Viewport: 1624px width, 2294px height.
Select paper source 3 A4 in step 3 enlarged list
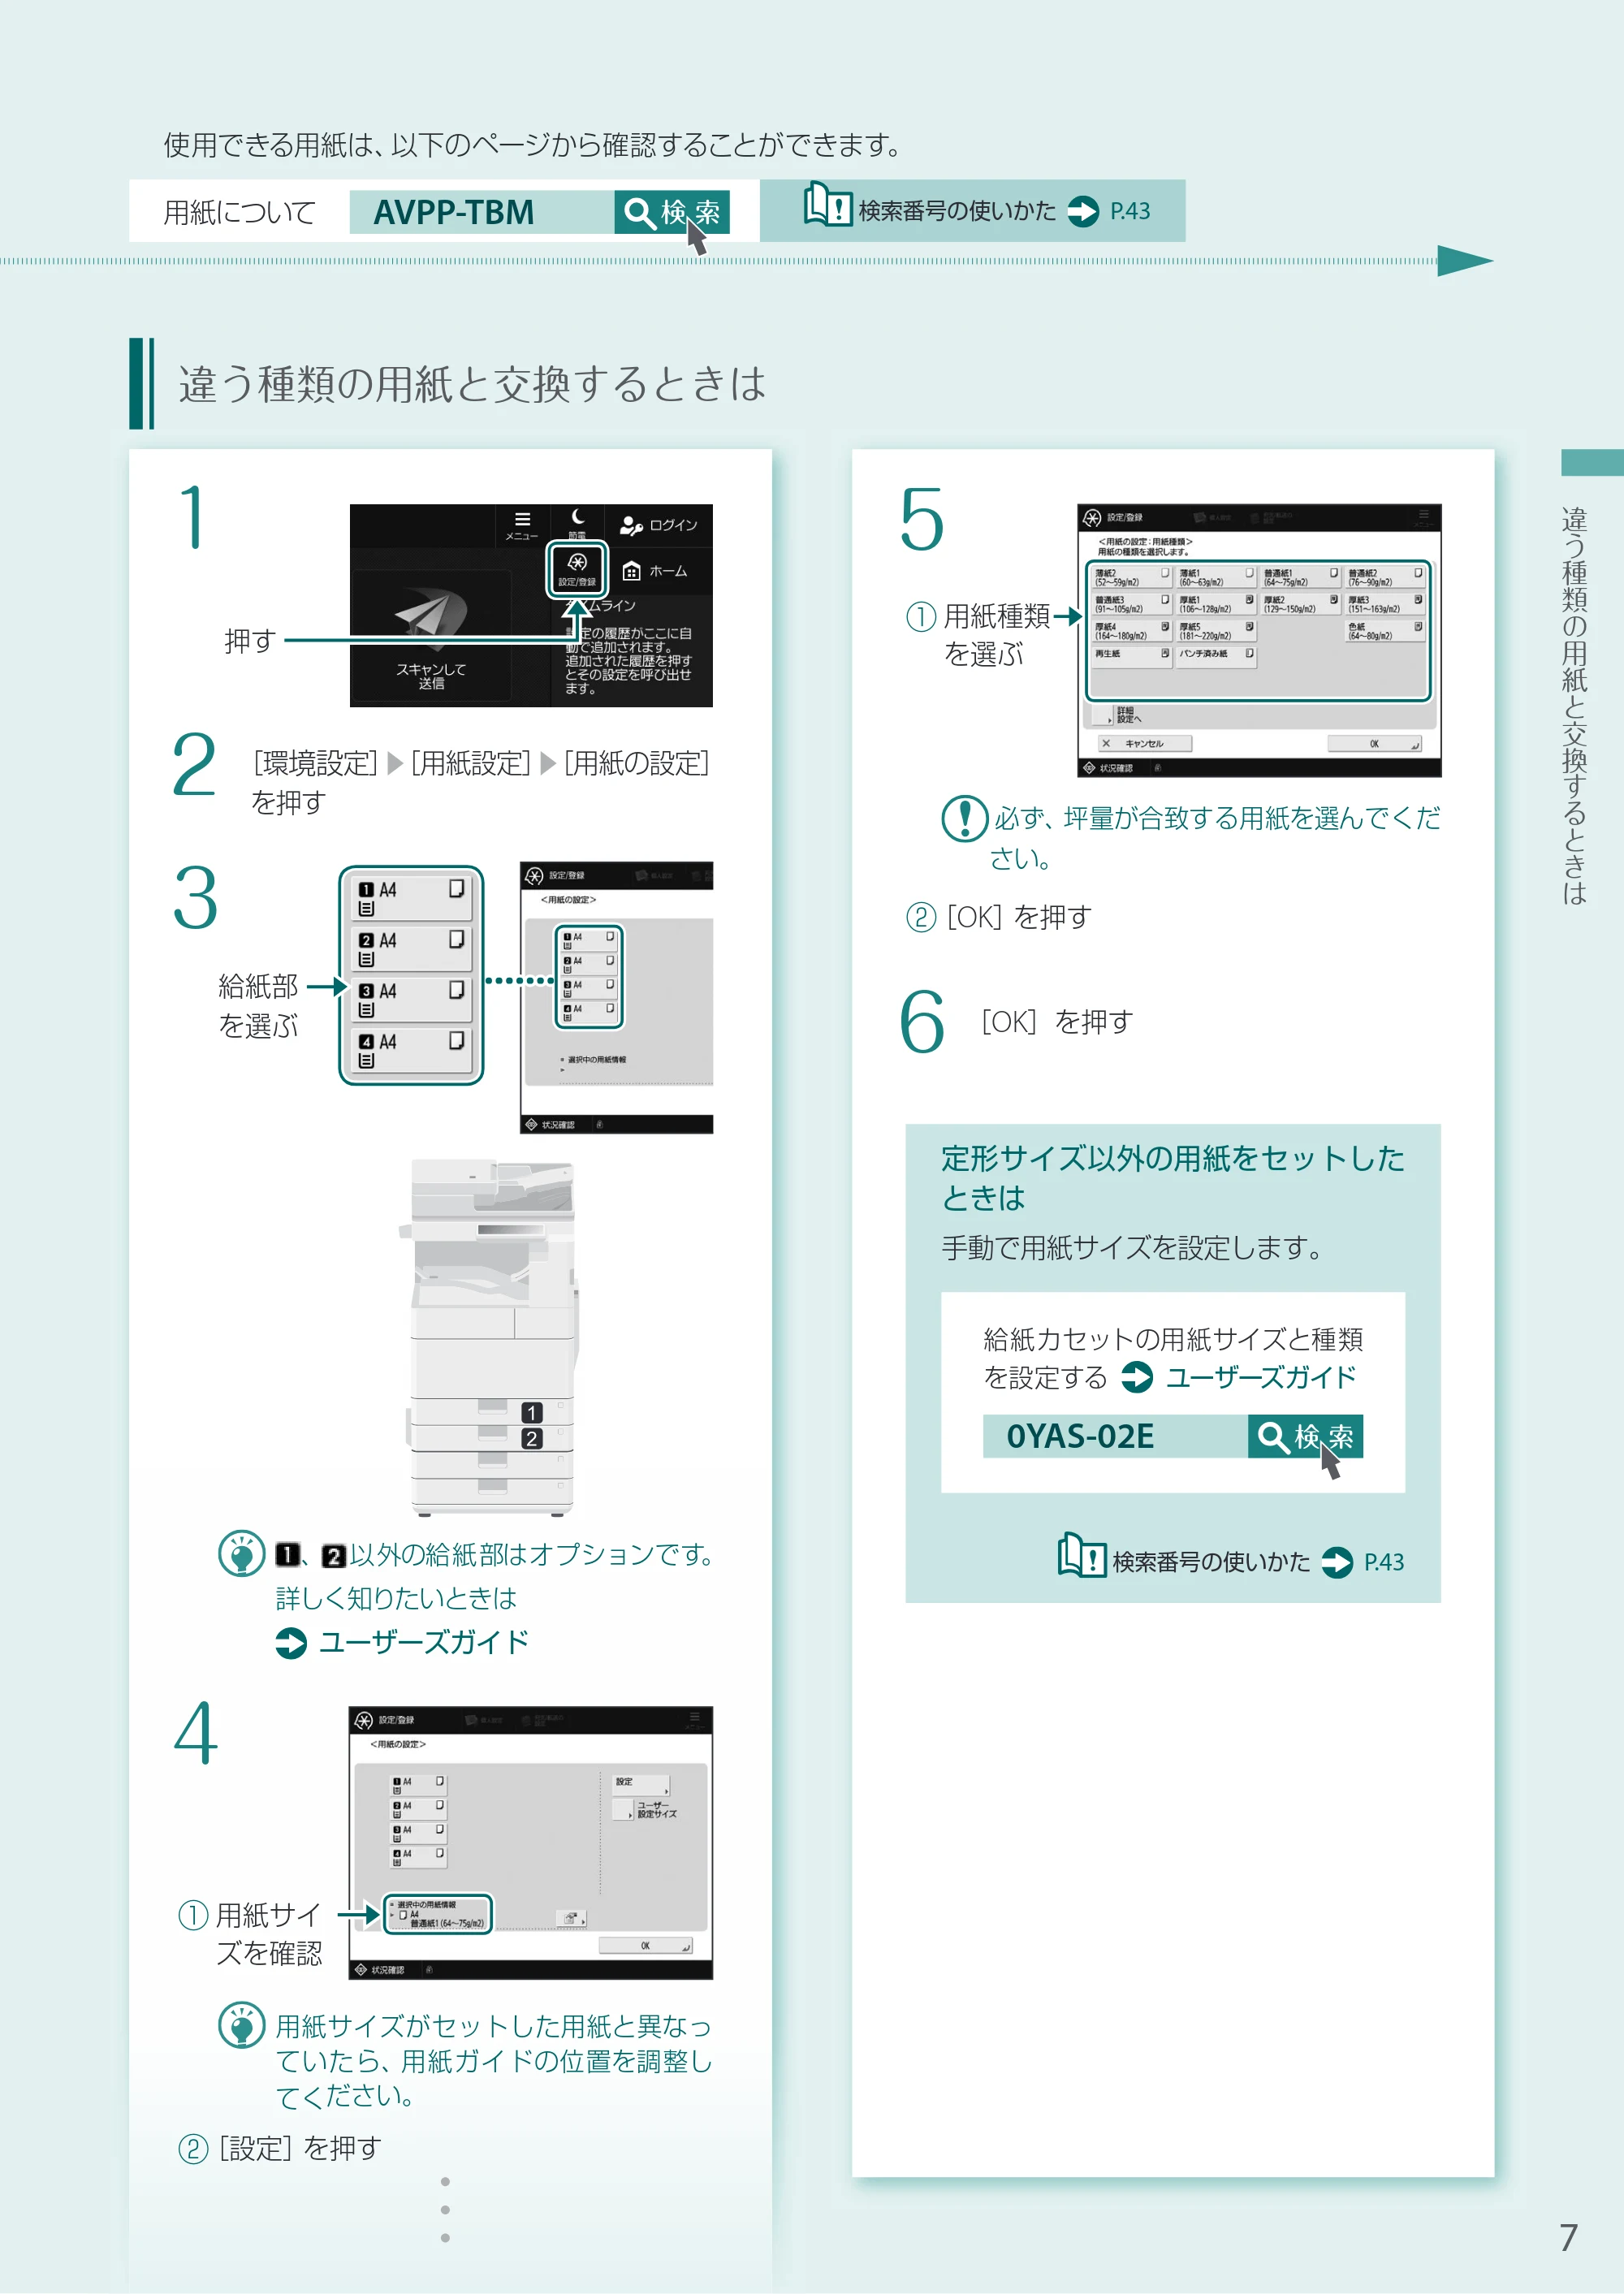(411, 998)
